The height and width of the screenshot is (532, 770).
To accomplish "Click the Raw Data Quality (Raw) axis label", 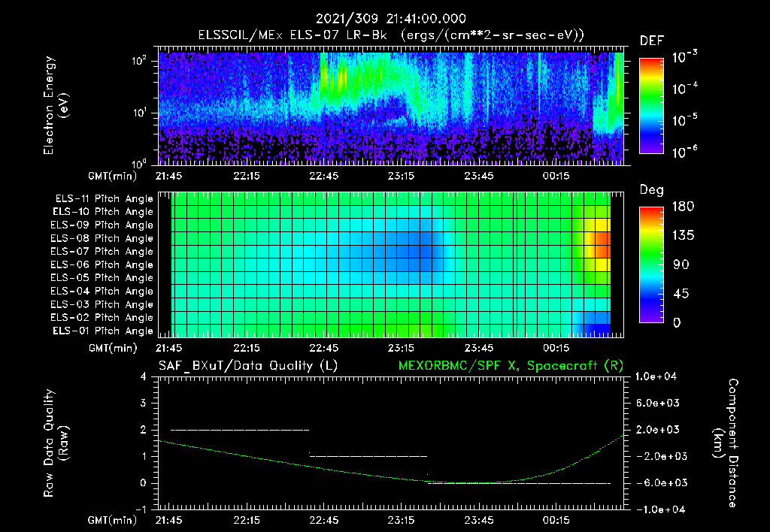I will [x=56, y=443].
